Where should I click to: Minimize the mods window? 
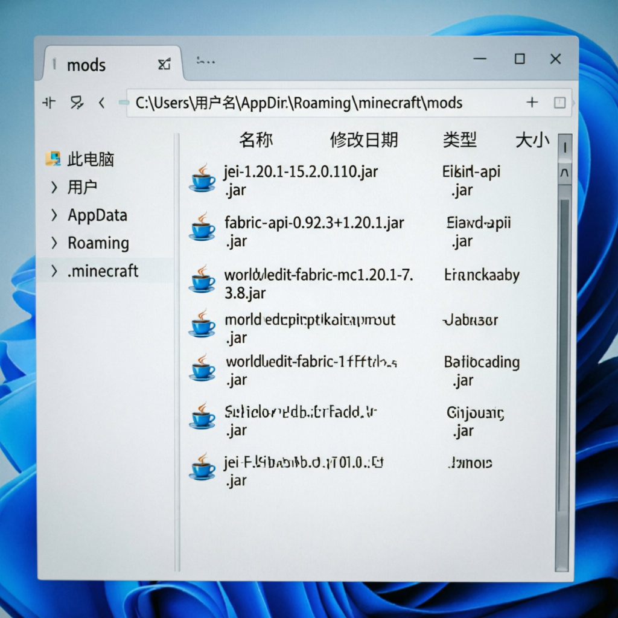click(x=480, y=59)
